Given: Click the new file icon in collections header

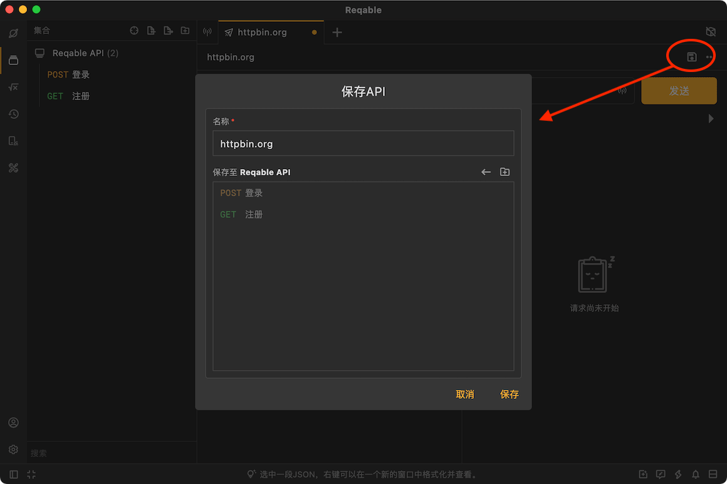Looking at the screenshot, I should [x=151, y=31].
